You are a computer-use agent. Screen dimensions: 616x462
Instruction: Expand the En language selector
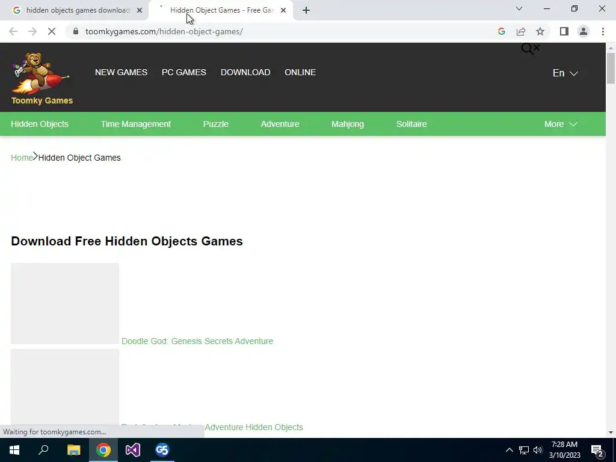click(565, 73)
